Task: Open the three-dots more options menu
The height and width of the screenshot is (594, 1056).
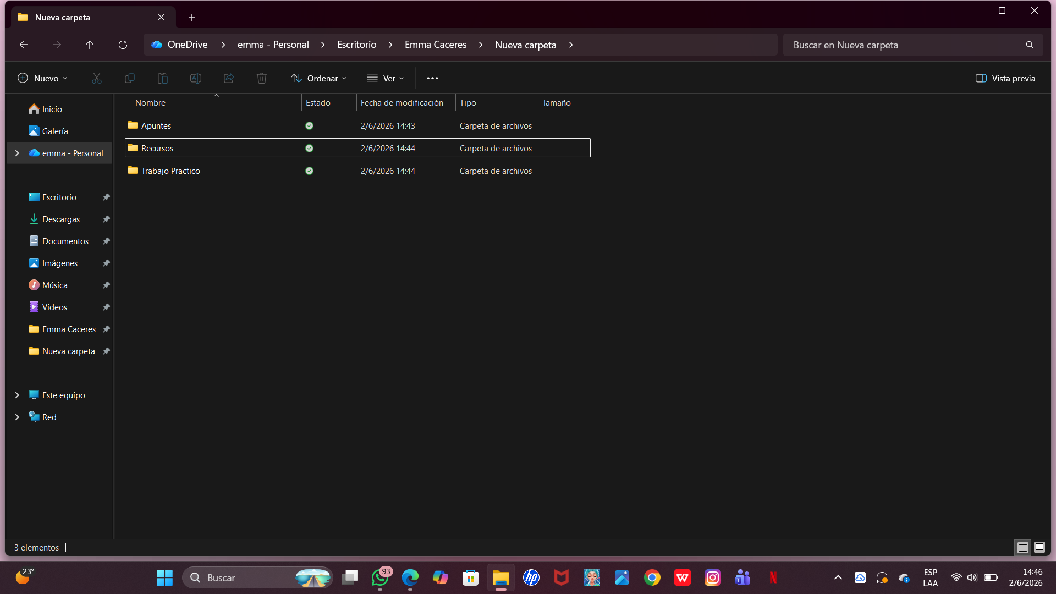Action: pos(433,78)
